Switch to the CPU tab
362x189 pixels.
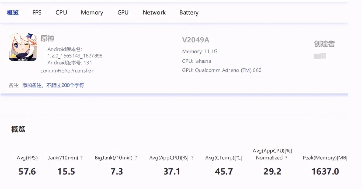click(x=61, y=12)
